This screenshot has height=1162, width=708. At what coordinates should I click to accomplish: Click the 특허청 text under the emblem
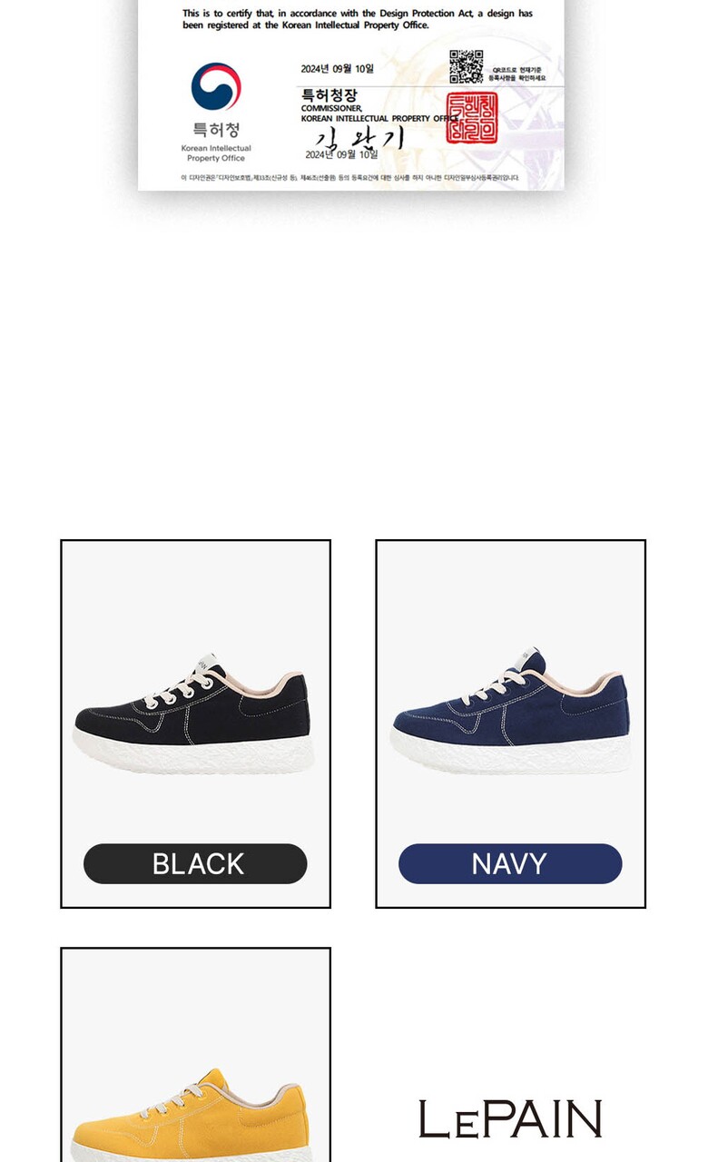coord(216,130)
